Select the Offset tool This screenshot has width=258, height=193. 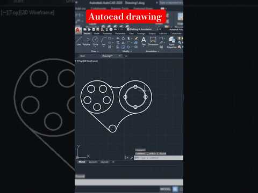pos(136,47)
